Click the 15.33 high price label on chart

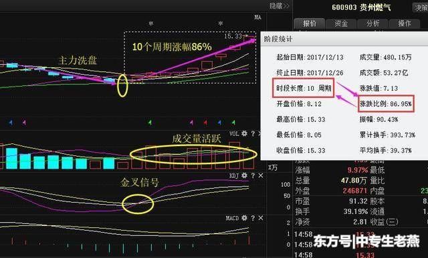[233, 36]
